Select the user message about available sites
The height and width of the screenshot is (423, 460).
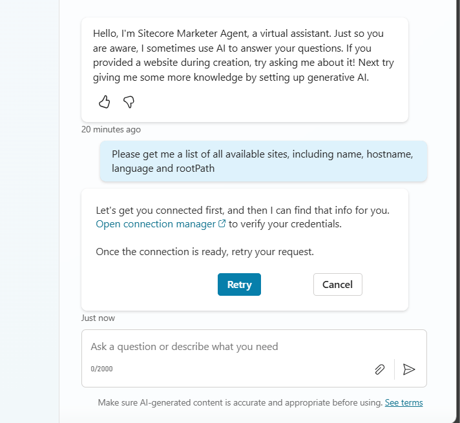point(262,161)
